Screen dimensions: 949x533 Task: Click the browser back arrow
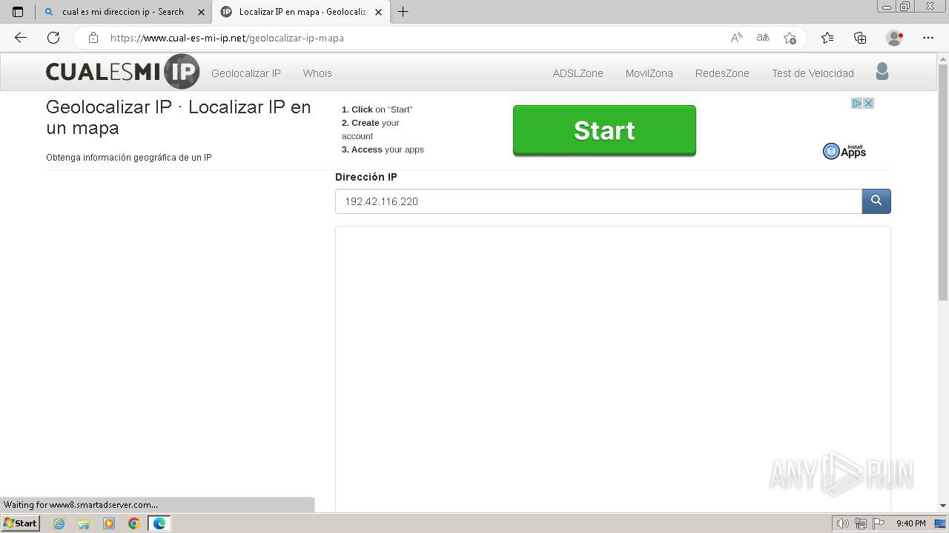pyautogui.click(x=21, y=38)
